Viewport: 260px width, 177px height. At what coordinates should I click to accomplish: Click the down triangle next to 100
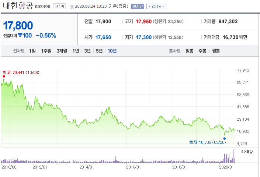click(x=20, y=35)
